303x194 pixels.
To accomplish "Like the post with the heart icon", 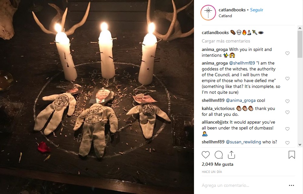I will [x=206, y=155].
